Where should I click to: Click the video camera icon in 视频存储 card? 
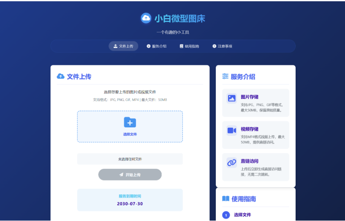[x=232, y=130]
